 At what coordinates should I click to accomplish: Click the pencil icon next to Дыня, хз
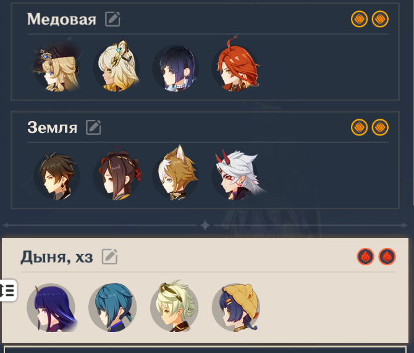109,257
